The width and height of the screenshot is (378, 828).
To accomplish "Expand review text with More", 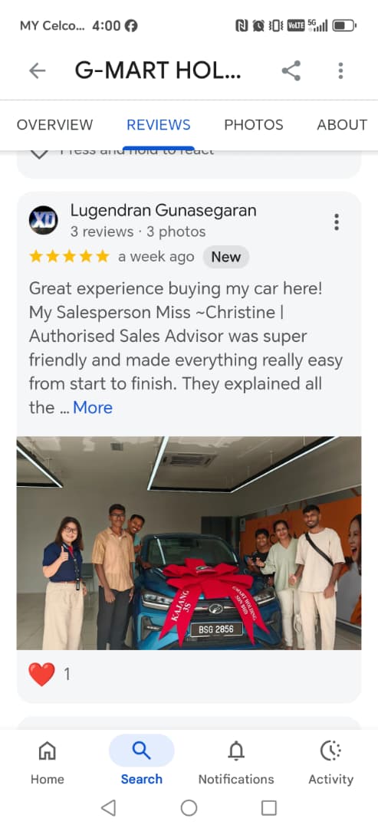I will [92, 408].
